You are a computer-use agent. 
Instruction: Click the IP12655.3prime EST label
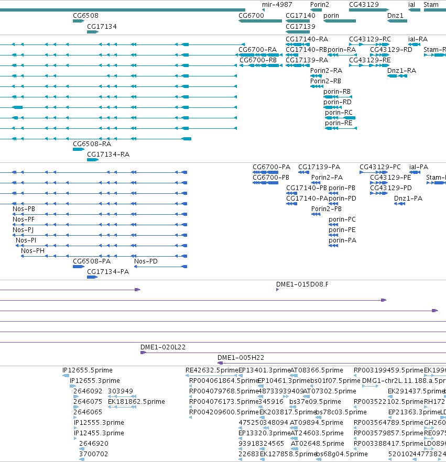95,381
